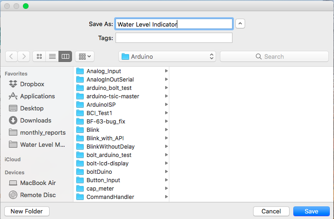The width and height of the screenshot is (334, 219).
Task: Select Downloads in Favorites
Action: pyautogui.click(x=36, y=121)
